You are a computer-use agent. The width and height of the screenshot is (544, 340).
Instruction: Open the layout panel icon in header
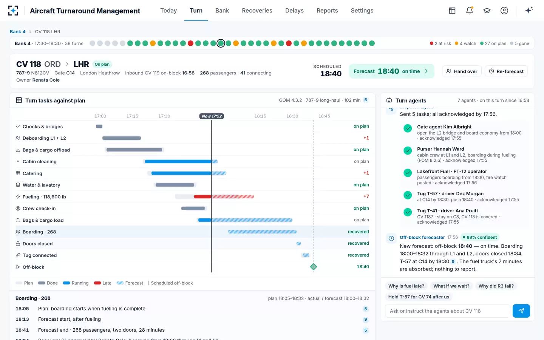452,11
